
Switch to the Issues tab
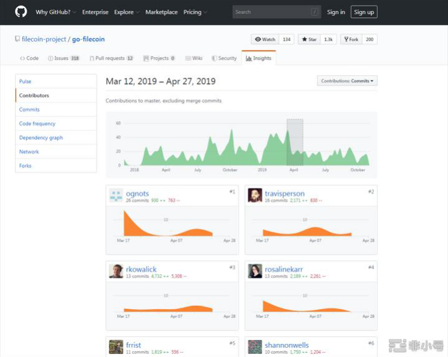pyautogui.click(x=63, y=58)
